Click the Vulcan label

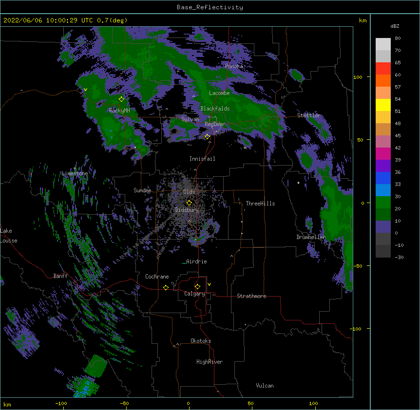[265, 386]
